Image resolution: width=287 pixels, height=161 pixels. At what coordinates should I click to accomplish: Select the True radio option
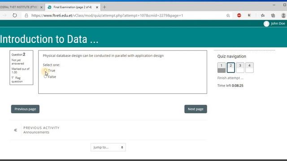[45, 70]
